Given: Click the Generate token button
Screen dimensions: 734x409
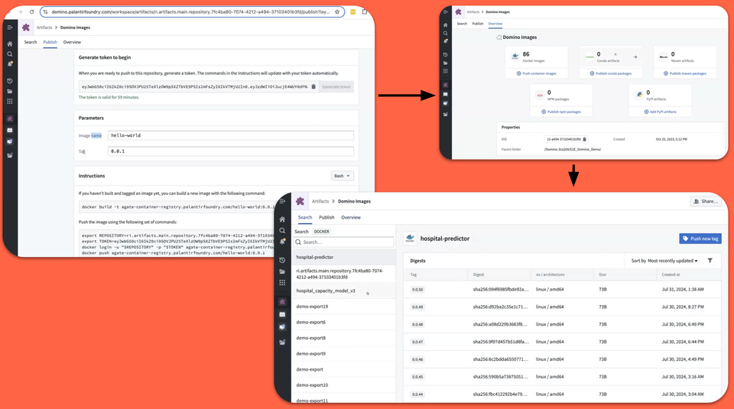Looking at the screenshot, I should (336, 86).
